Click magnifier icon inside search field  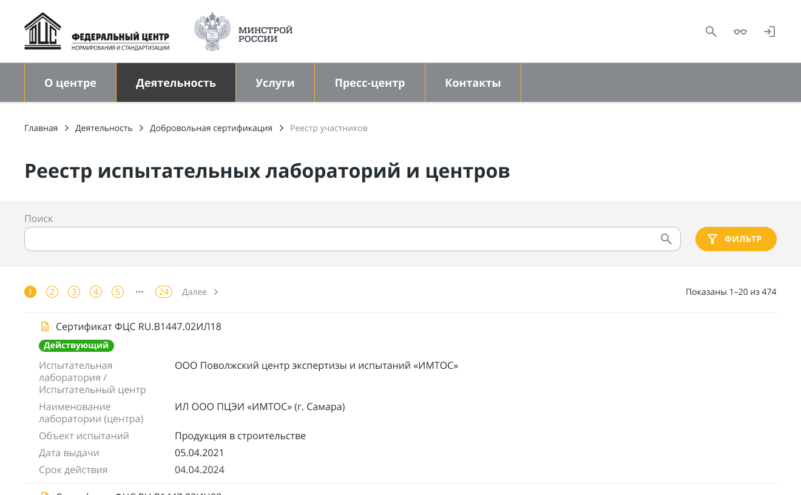[666, 239]
